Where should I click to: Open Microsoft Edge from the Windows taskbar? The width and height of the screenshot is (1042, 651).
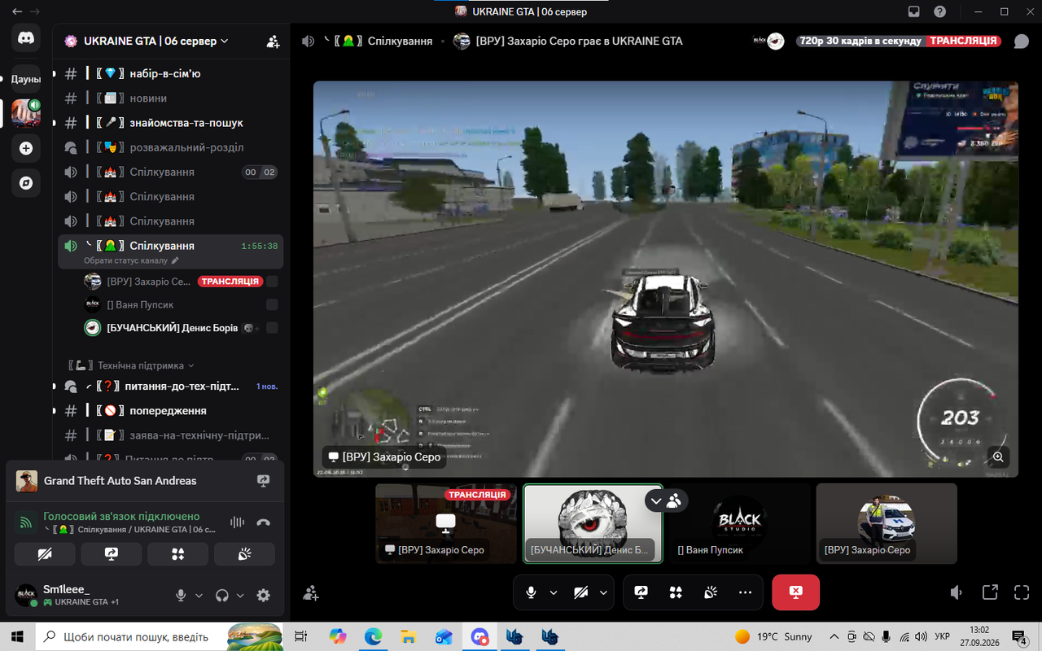click(373, 636)
